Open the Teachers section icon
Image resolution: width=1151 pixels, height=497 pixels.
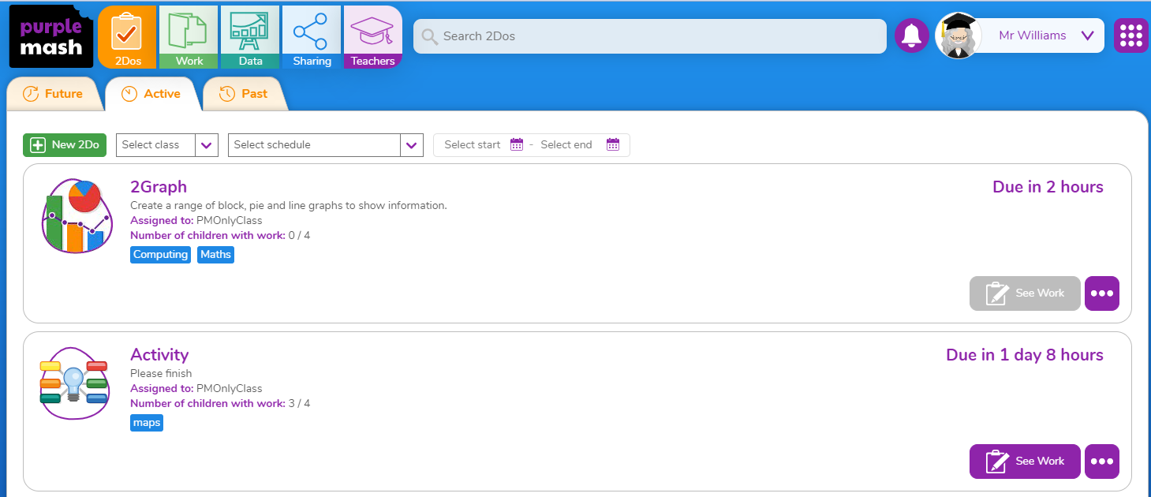(x=373, y=37)
